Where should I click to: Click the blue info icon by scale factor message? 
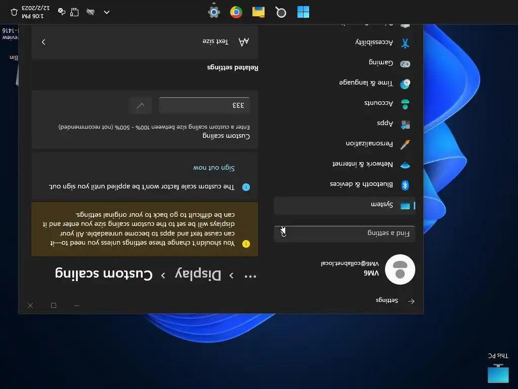(246, 187)
